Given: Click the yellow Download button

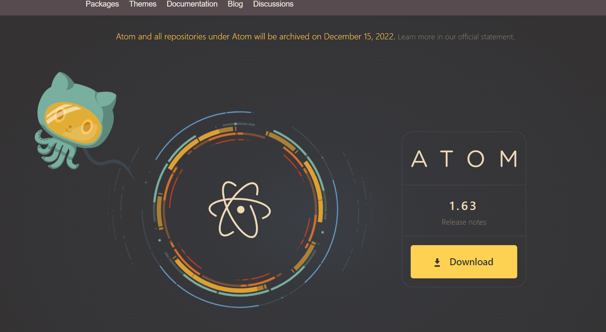Looking at the screenshot, I should (x=464, y=262).
